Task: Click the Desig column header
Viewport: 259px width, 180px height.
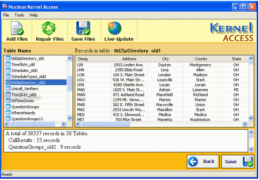Action: point(93,59)
